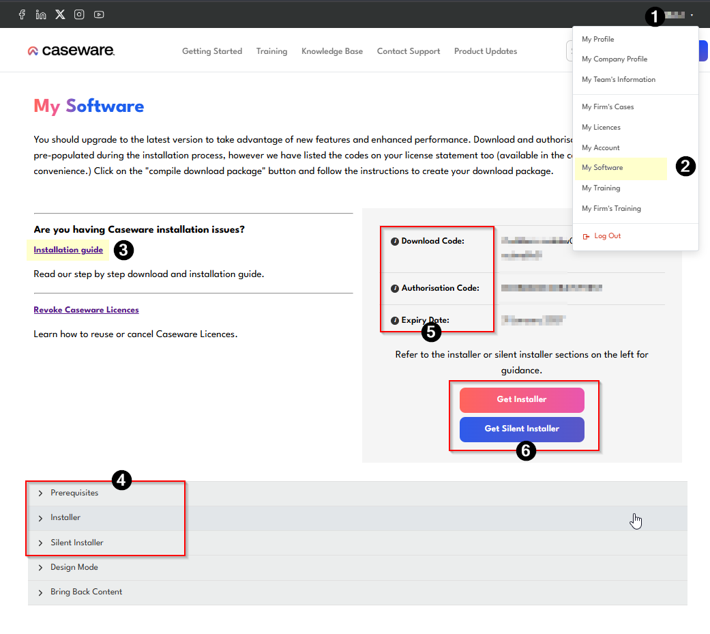The width and height of the screenshot is (710, 634).
Task: Open the Facebook social icon
Action: coord(22,14)
